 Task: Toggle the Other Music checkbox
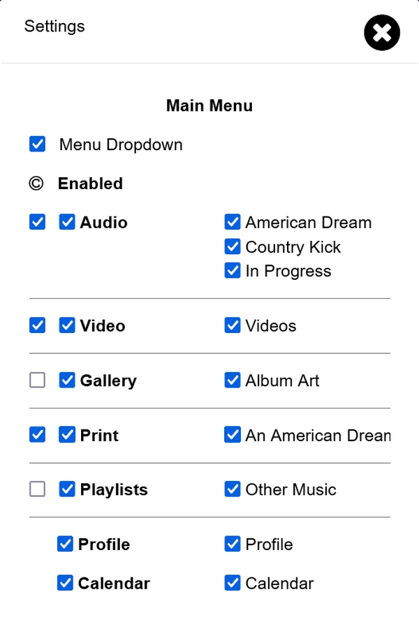coord(233,489)
